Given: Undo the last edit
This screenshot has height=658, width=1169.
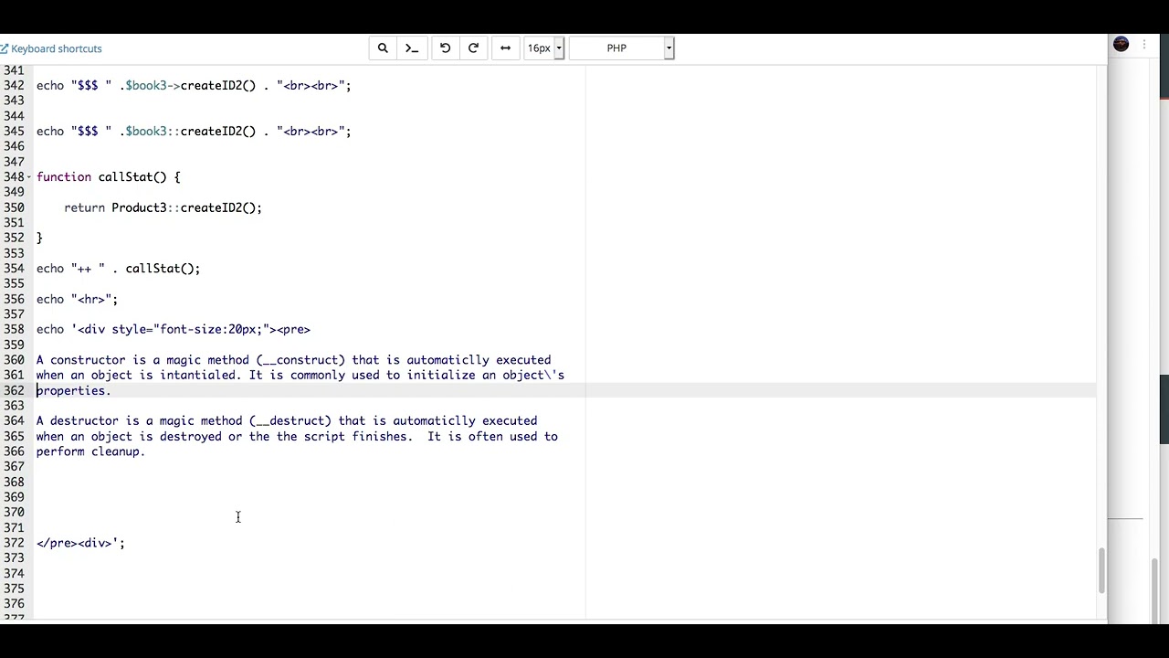Looking at the screenshot, I should tap(445, 48).
